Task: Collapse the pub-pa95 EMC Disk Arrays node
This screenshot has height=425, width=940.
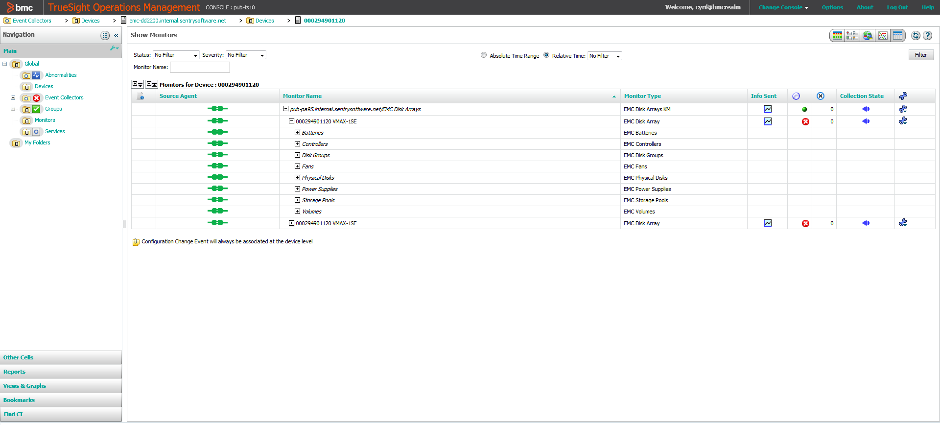Action: click(285, 109)
